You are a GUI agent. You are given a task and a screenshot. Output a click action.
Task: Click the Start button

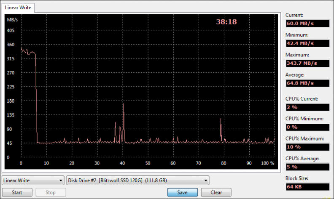pyautogui.click(x=17, y=192)
